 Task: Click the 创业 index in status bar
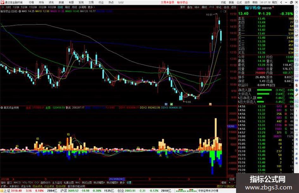[x=121, y=191]
